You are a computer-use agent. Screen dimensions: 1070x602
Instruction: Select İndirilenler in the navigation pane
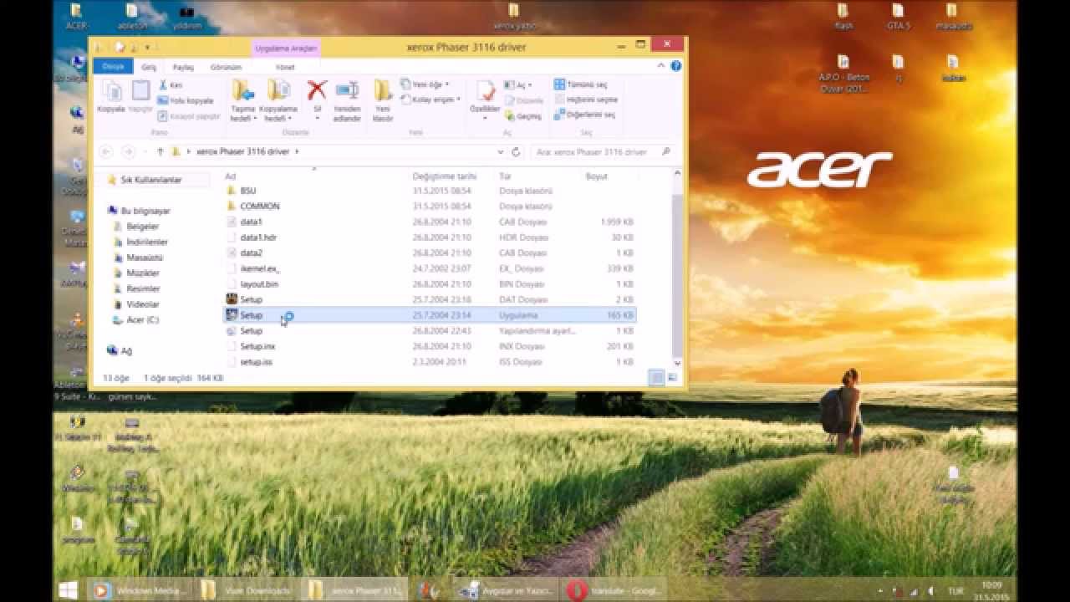[147, 242]
